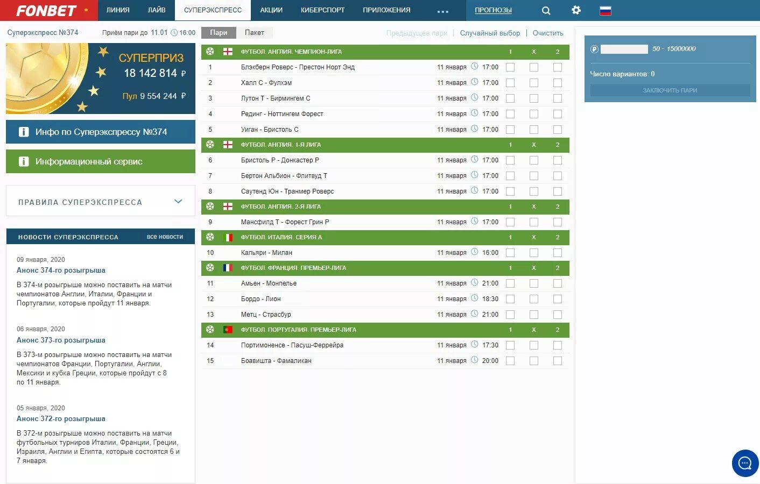Image resolution: width=760 pixels, height=484 pixels.
Task: Click England flag in 1-я Лига header
Action: coord(228,145)
